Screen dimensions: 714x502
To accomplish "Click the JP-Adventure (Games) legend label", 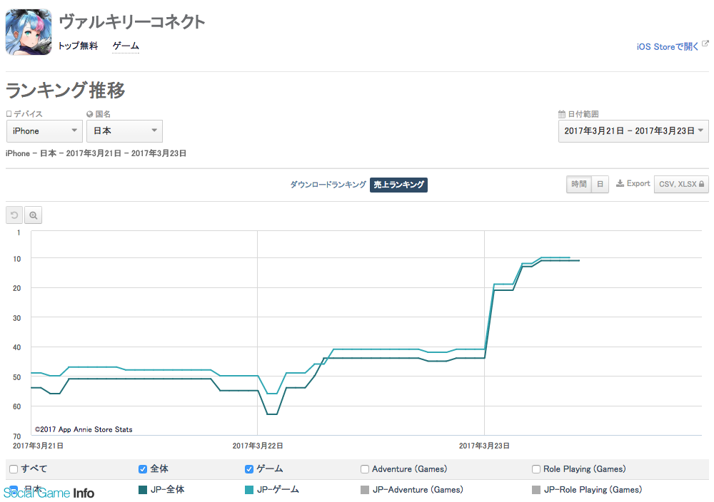I will tap(418, 490).
